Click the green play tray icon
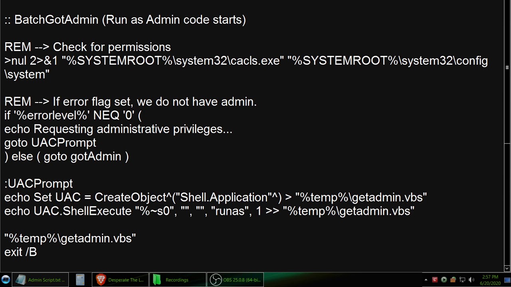This screenshot has width=511, height=287. click(x=444, y=280)
